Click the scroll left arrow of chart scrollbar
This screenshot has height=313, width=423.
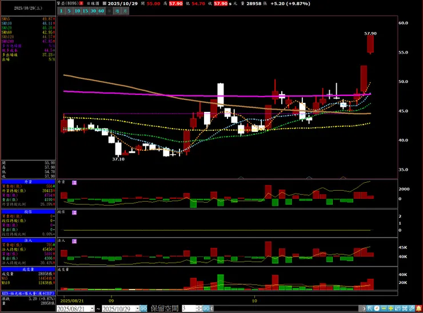coord(212,308)
